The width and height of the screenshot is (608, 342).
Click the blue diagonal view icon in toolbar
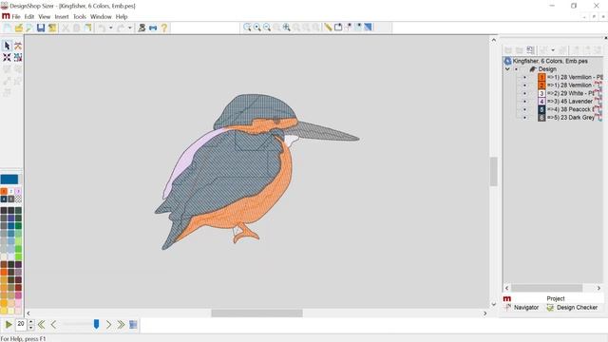point(368,28)
